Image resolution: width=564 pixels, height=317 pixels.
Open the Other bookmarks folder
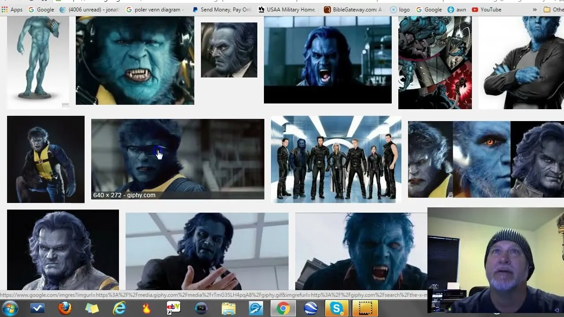tap(553, 9)
